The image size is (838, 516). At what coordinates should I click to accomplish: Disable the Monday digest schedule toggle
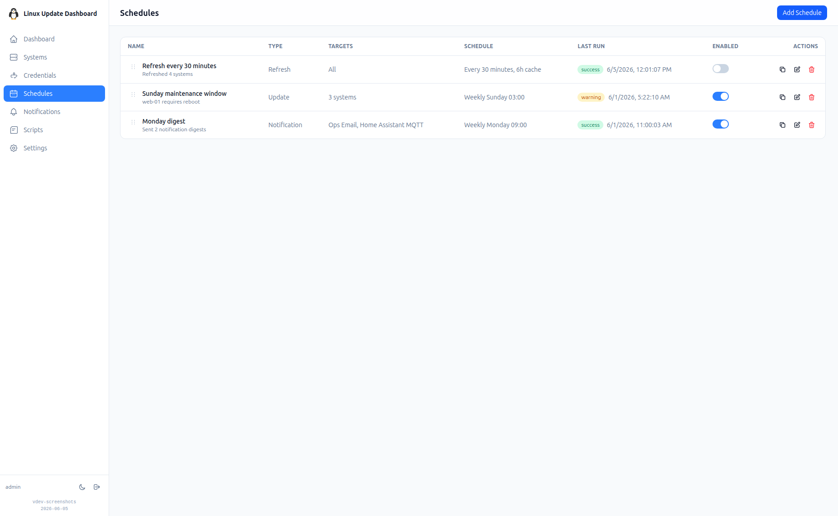(721, 124)
